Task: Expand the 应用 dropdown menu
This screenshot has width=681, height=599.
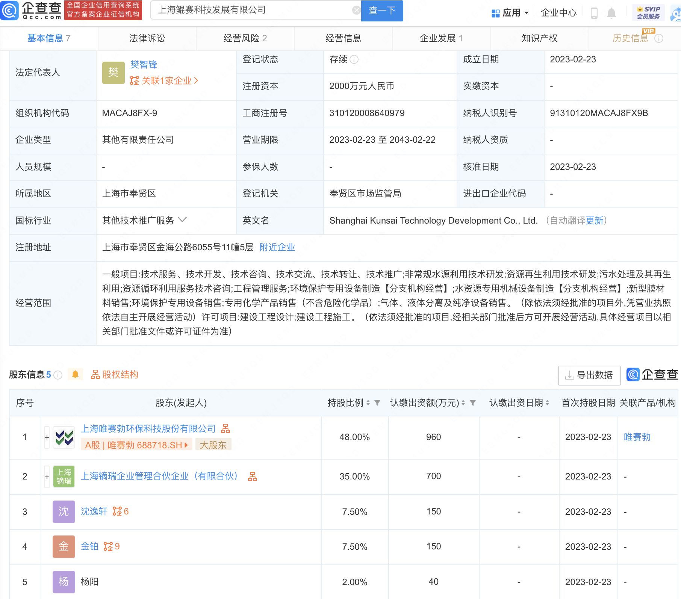Action: pyautogui.click(x=510, y=13)
